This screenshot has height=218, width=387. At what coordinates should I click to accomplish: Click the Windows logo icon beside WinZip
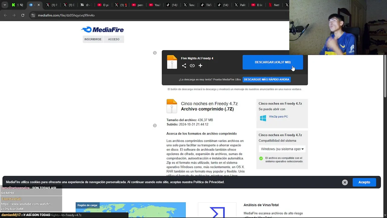263,118
